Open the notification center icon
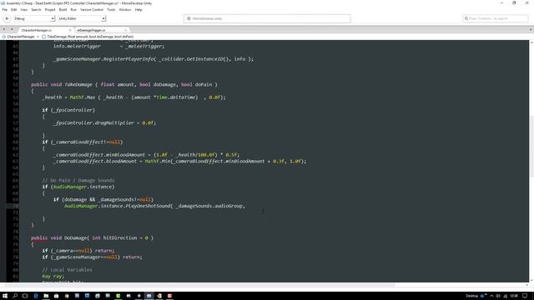 point(525,296)
